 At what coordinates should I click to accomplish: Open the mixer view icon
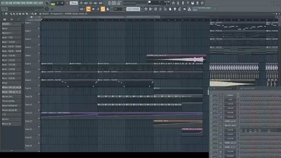pyautogui.click(x=160, y=9)
